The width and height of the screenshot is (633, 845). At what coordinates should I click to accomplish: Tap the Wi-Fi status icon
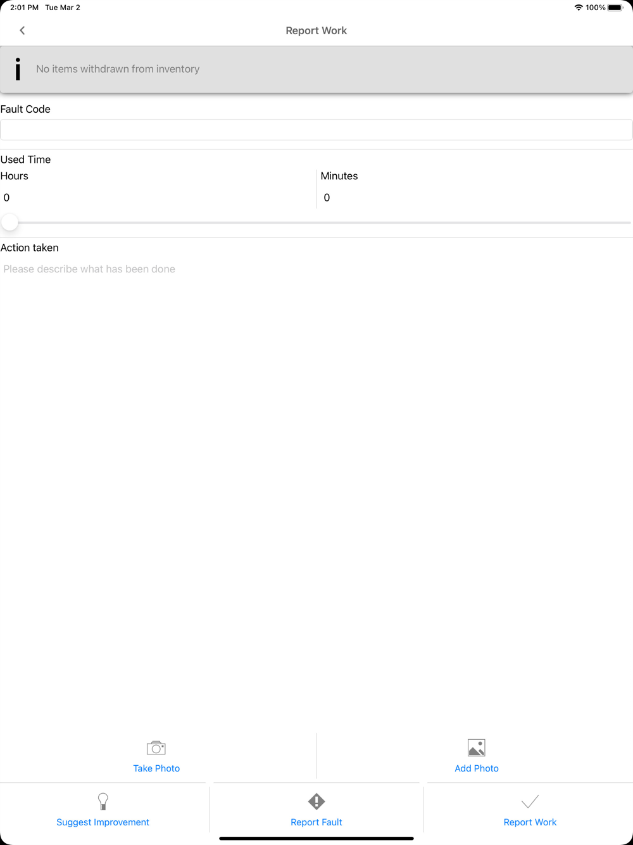(x=579, y=8)
